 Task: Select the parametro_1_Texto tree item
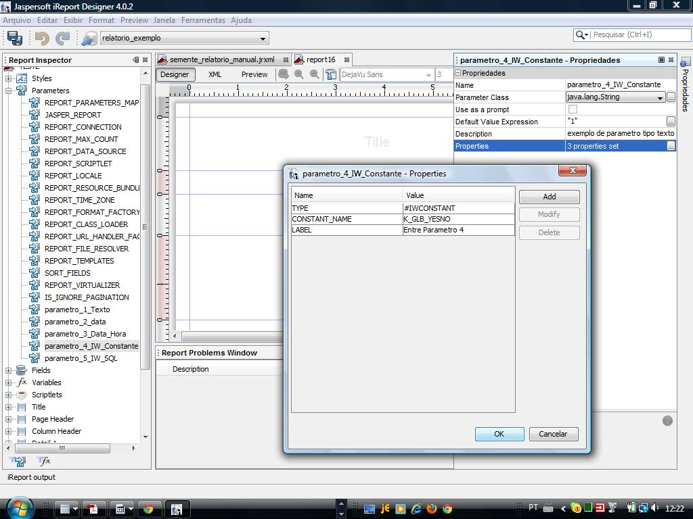tap(77, 310)
